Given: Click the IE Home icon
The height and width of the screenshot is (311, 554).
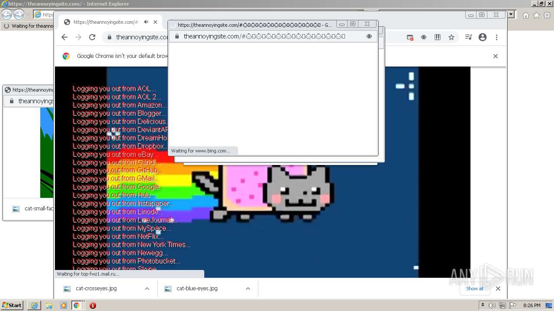Looking at the screenshot, I should [525, 15].
